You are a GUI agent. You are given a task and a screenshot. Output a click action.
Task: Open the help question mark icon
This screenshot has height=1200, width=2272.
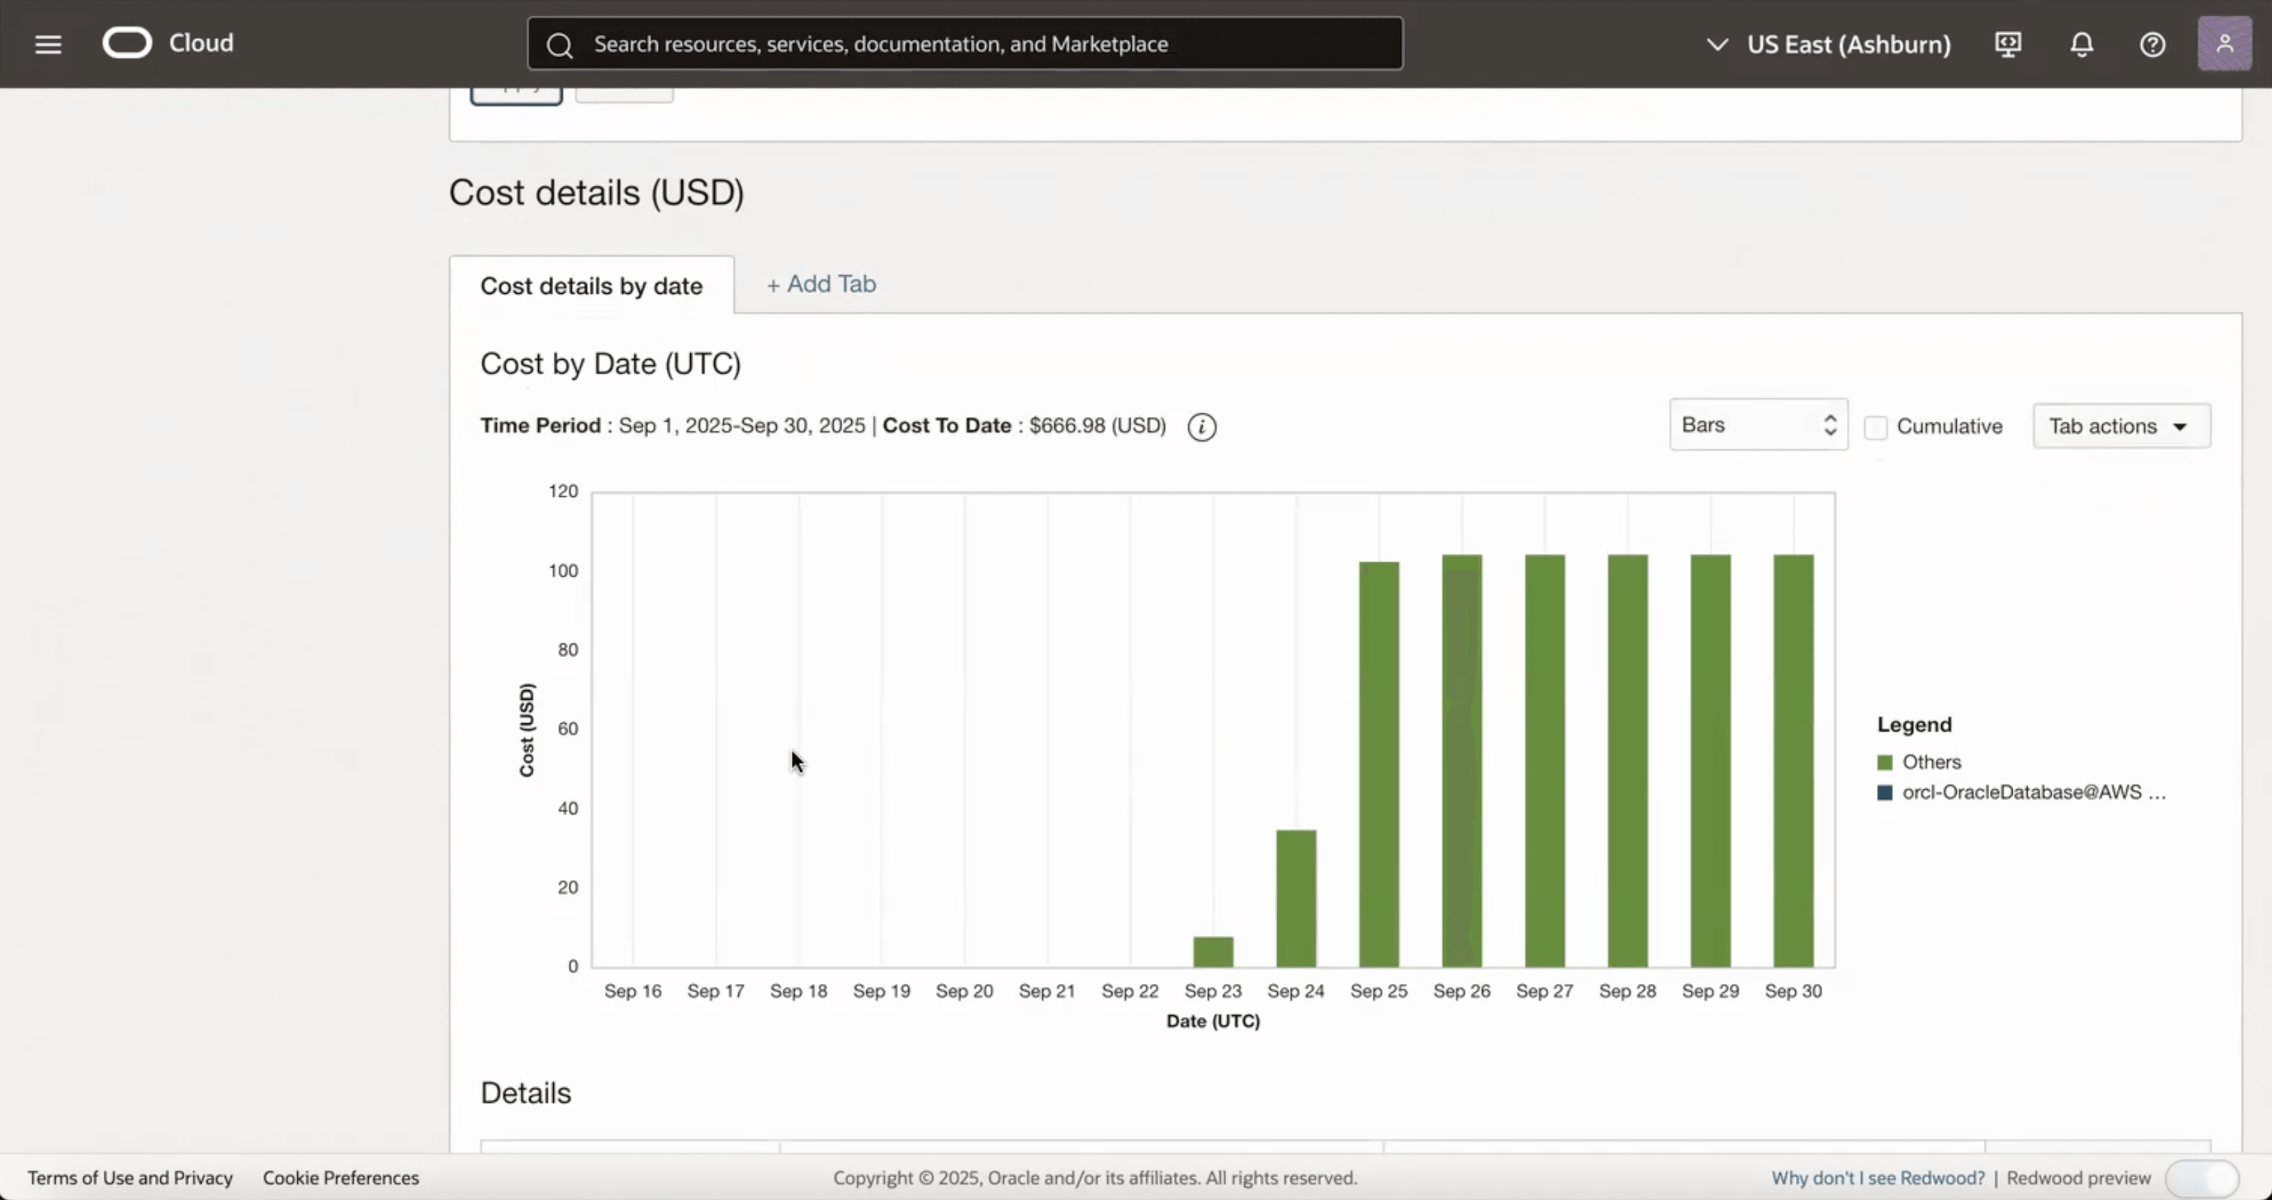pos(2153,43)
